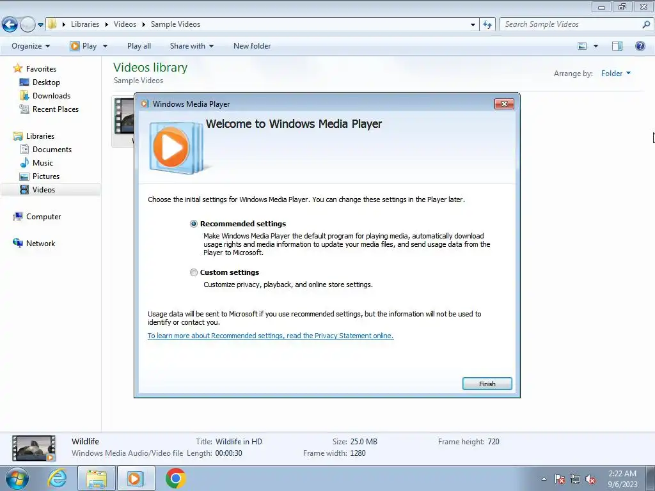The image size is (655, 491).
Task: Click the Search Sample Videos field
Action: (570, 24)
